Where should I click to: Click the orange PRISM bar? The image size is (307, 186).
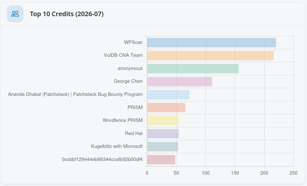pyautogui.click(x=166, y=108)
